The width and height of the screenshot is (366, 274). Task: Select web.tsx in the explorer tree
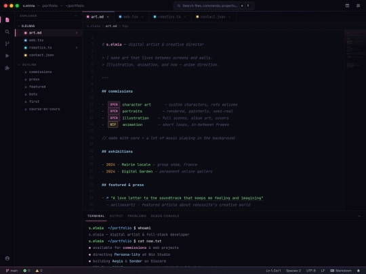click(49, 40)
